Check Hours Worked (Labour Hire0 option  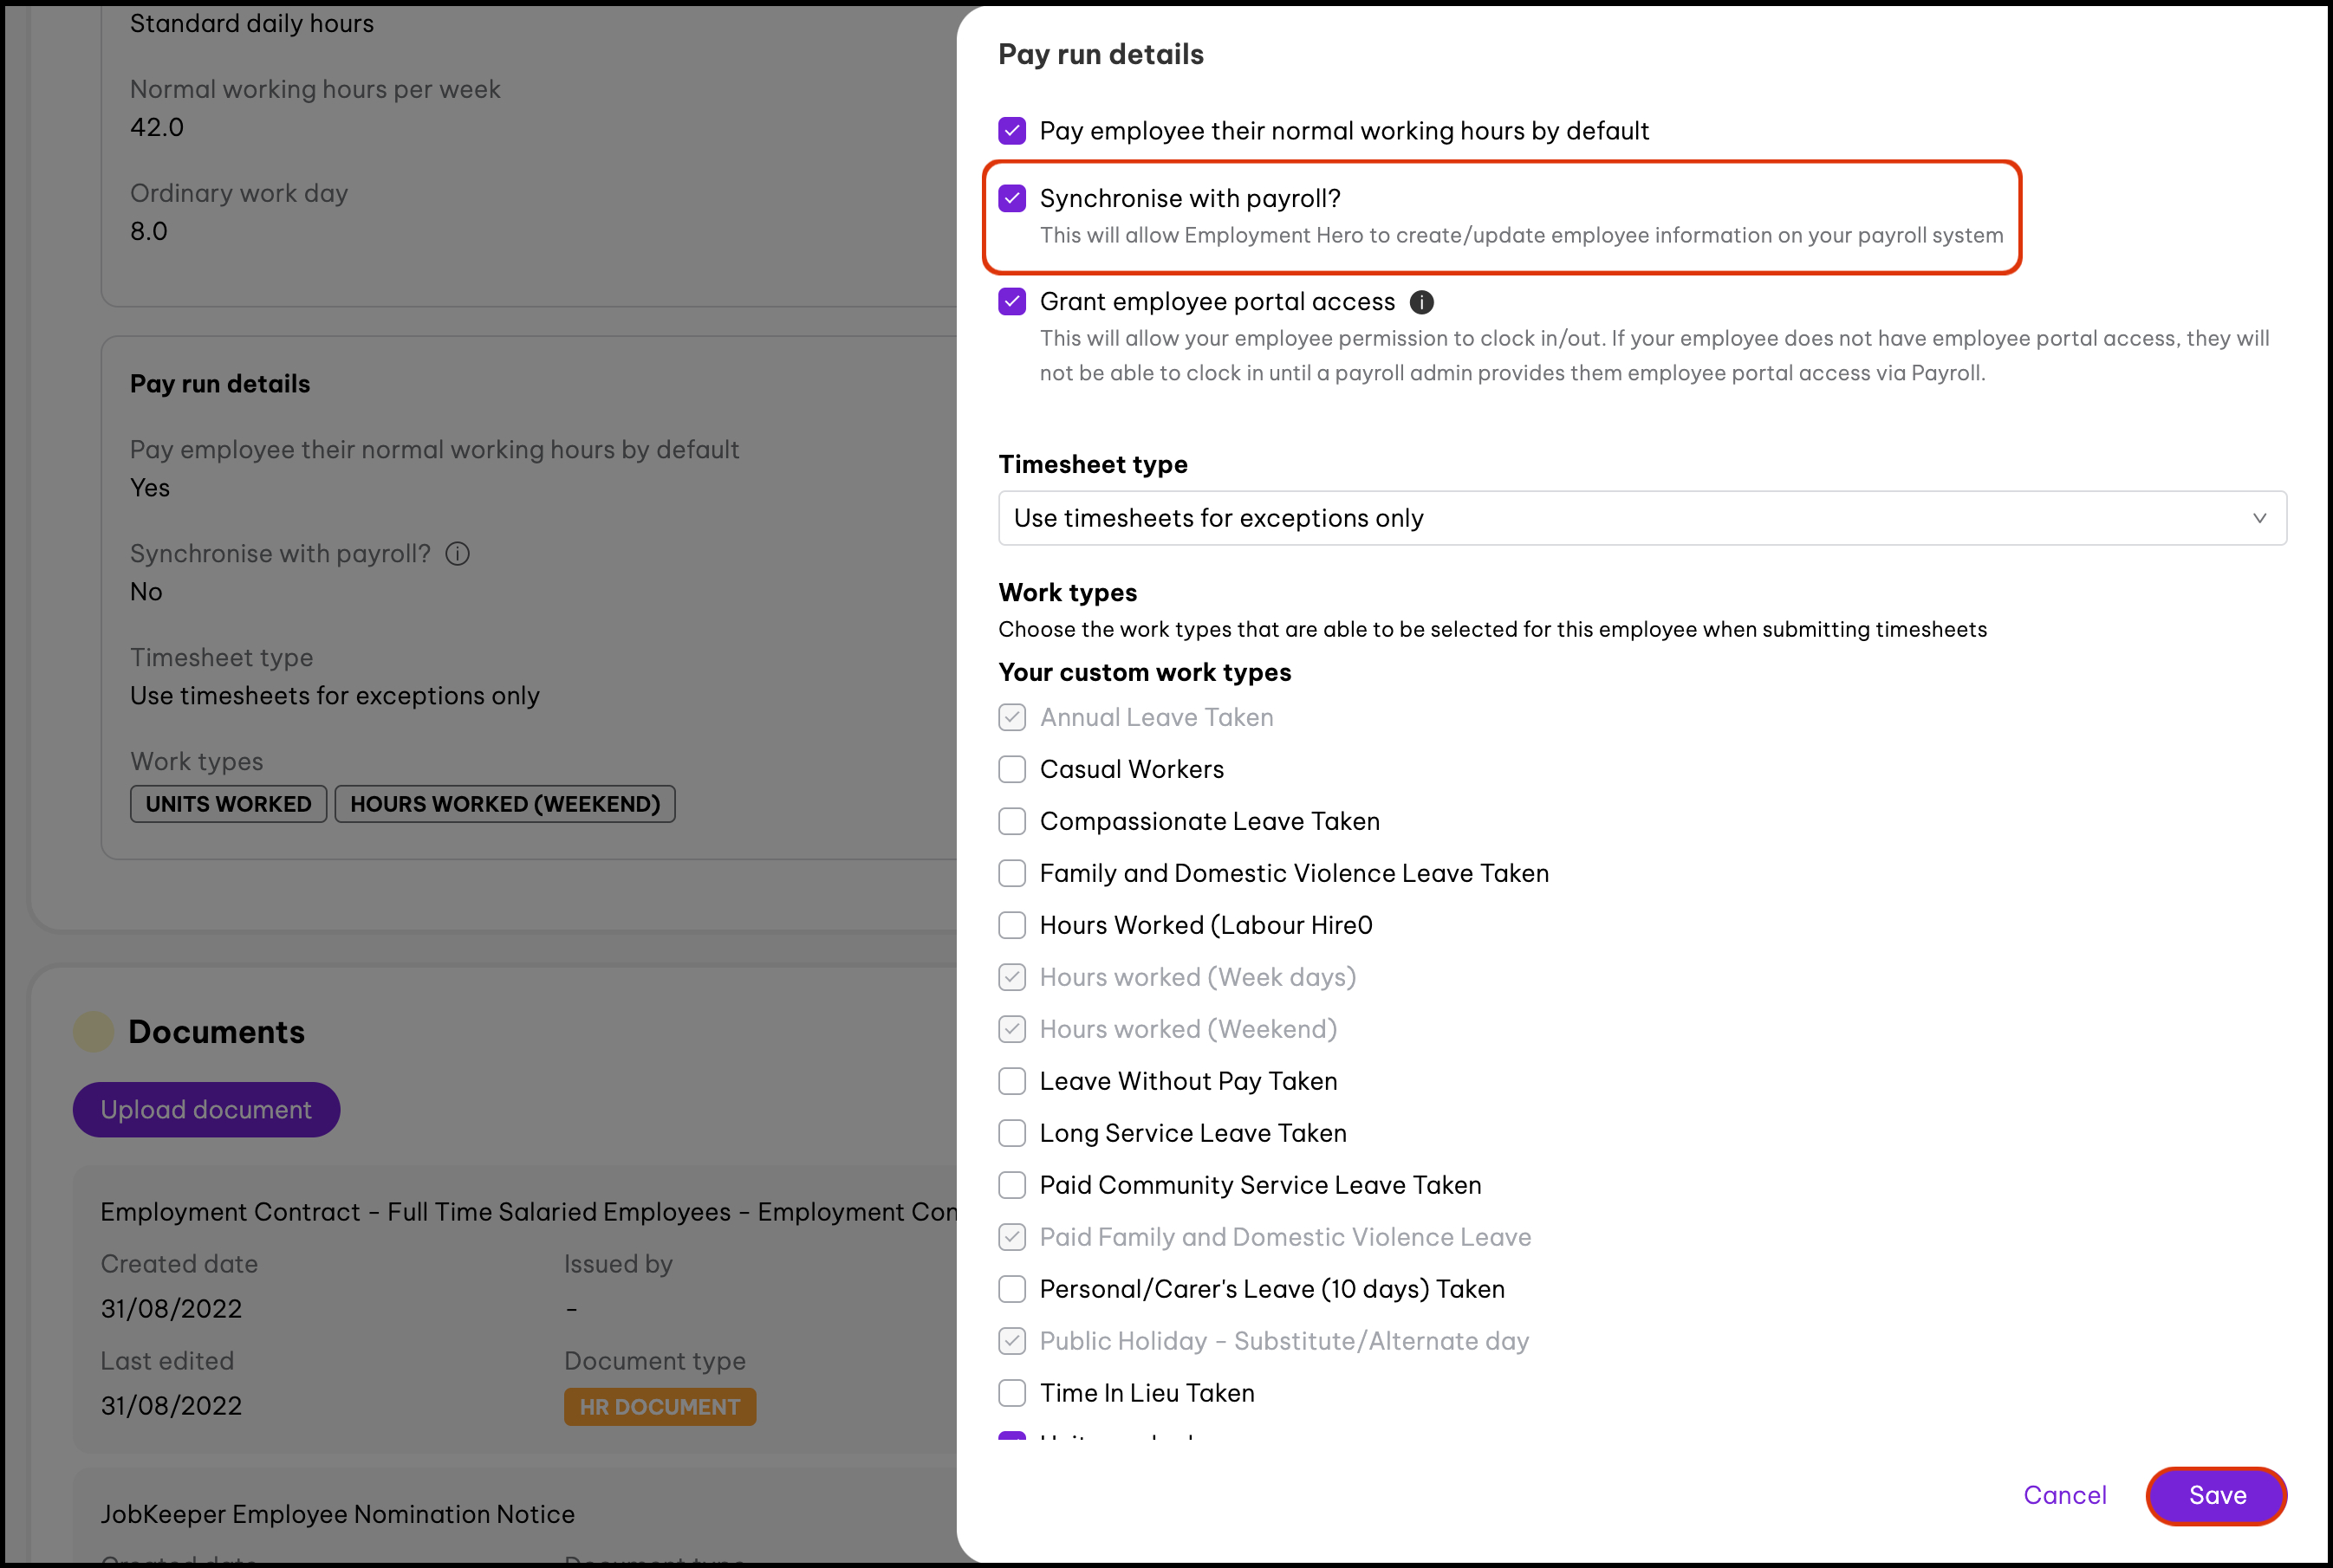[1011, 925]
